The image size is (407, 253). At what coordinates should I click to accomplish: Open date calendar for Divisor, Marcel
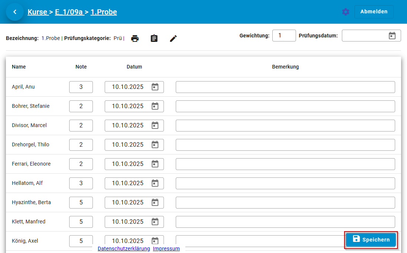(155, 126)
